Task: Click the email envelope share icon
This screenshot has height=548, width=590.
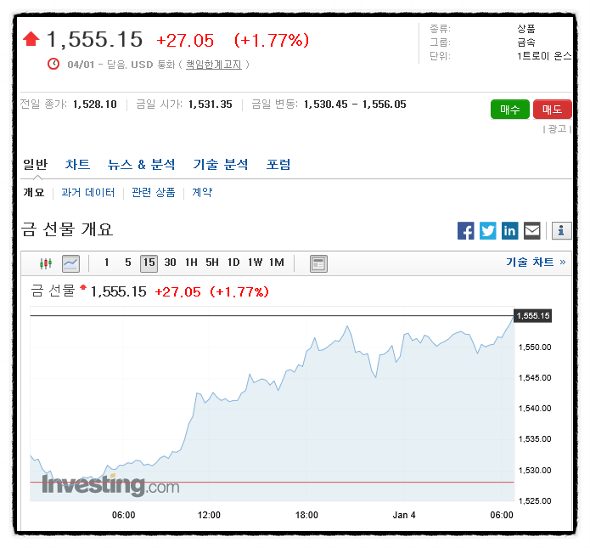Action: coord(531,230)
